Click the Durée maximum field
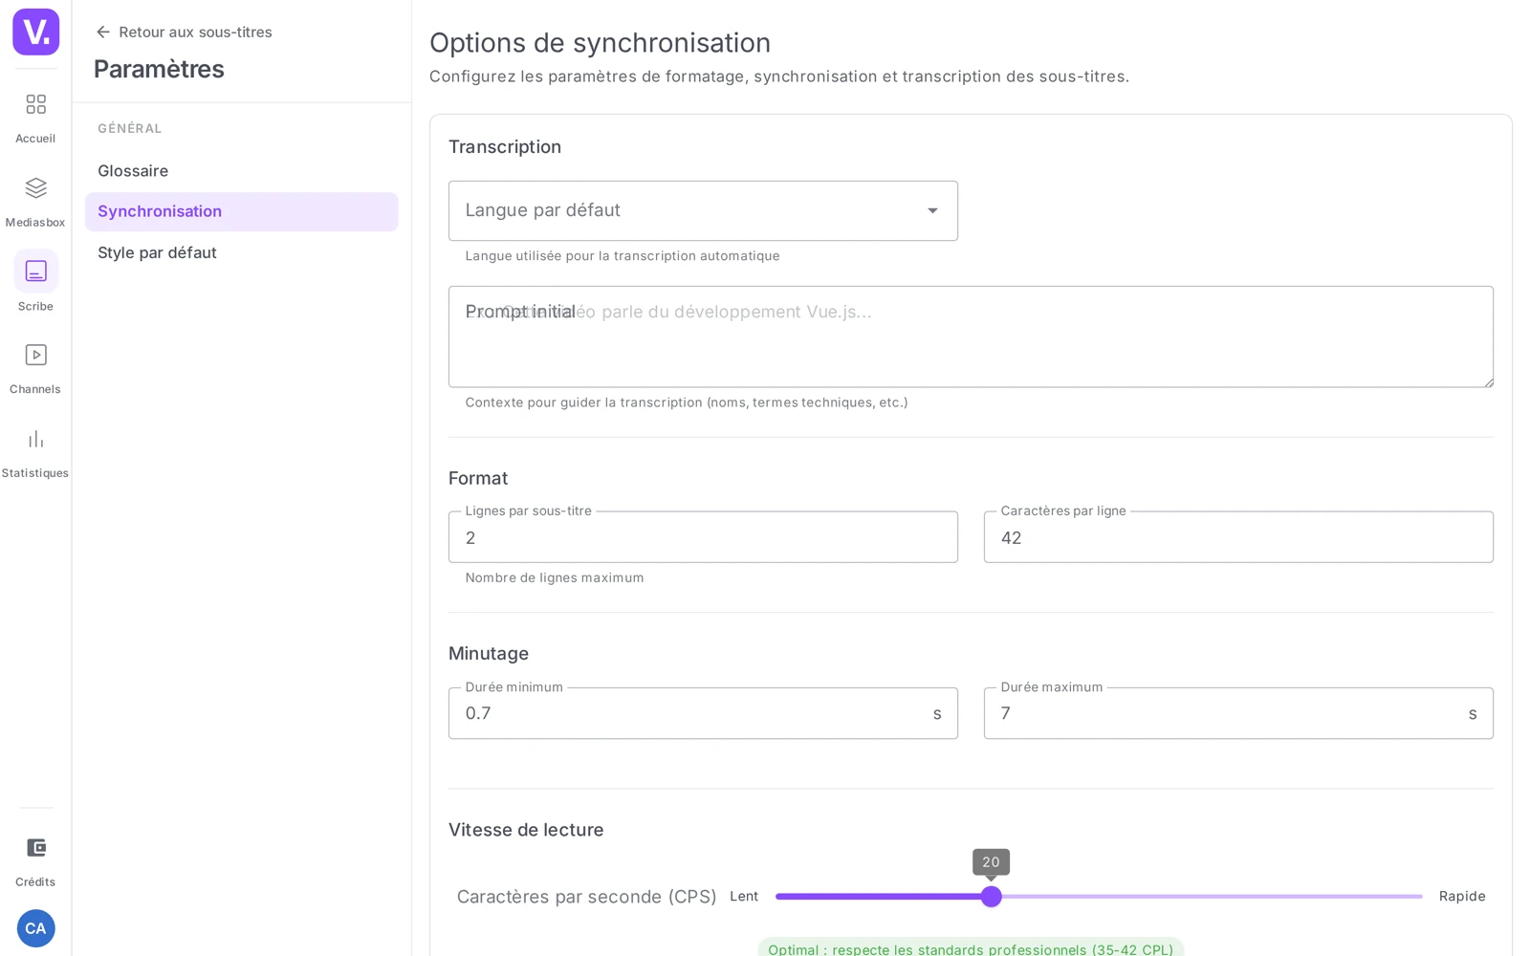This screenshot has height=956, width=1530. 1238,713
